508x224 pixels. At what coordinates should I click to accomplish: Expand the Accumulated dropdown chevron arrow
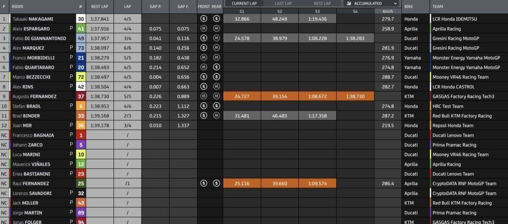point(395,4)
